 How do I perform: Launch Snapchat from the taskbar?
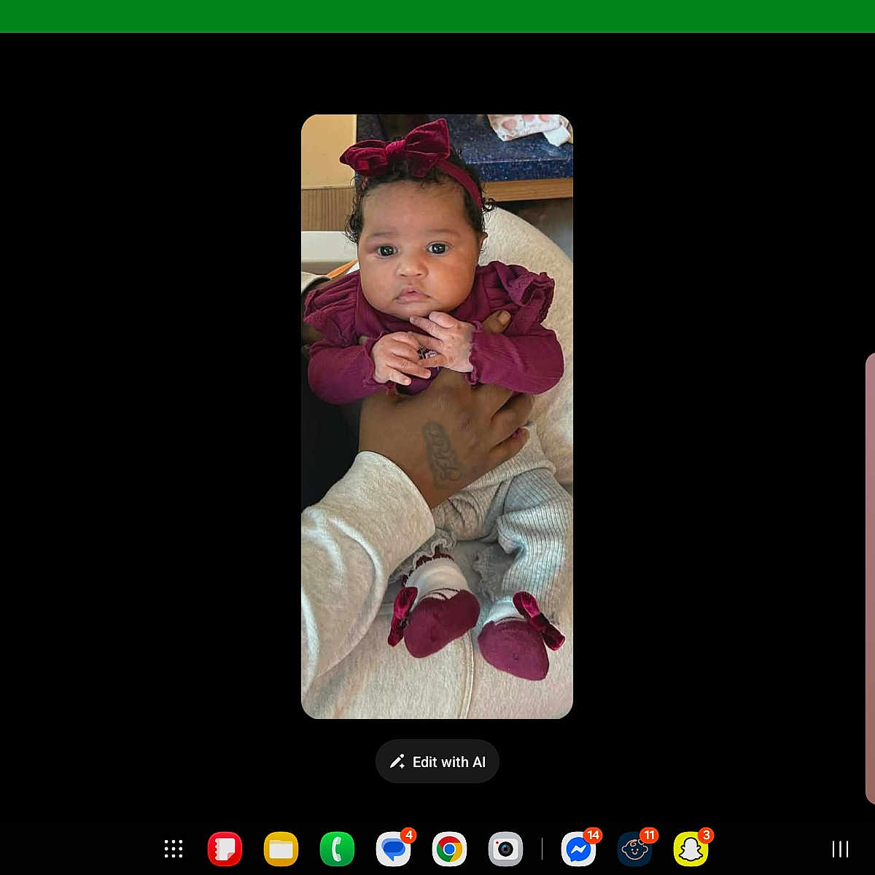[x=691, y=849]
